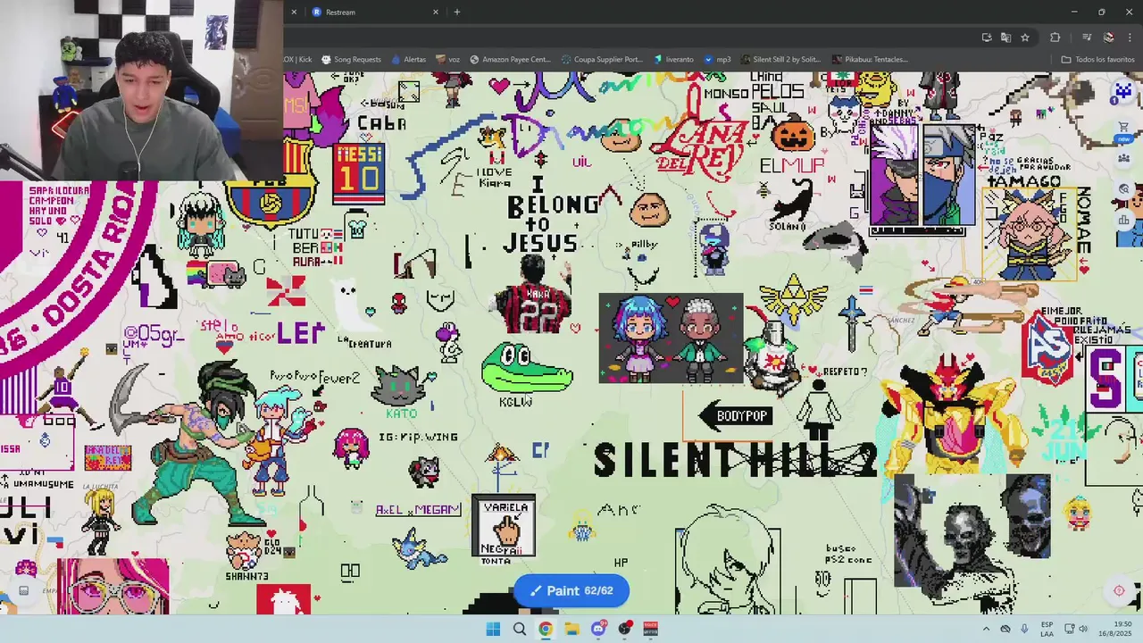Click the ESP LAA language indicator
1143x643 pixels.
(1047, 629)
